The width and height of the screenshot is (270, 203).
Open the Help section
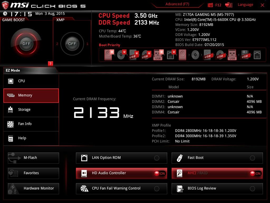(x=31, y=138)
